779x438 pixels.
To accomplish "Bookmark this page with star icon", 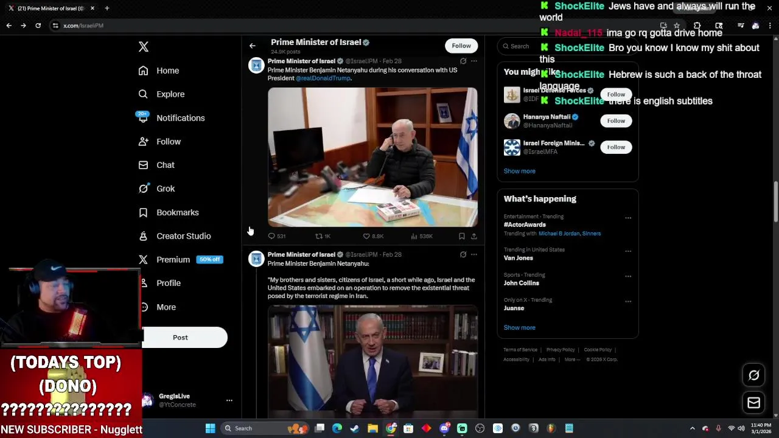I will tap(677, 26).
